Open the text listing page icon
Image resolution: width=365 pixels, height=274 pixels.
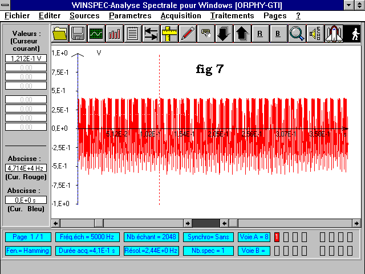132,34
